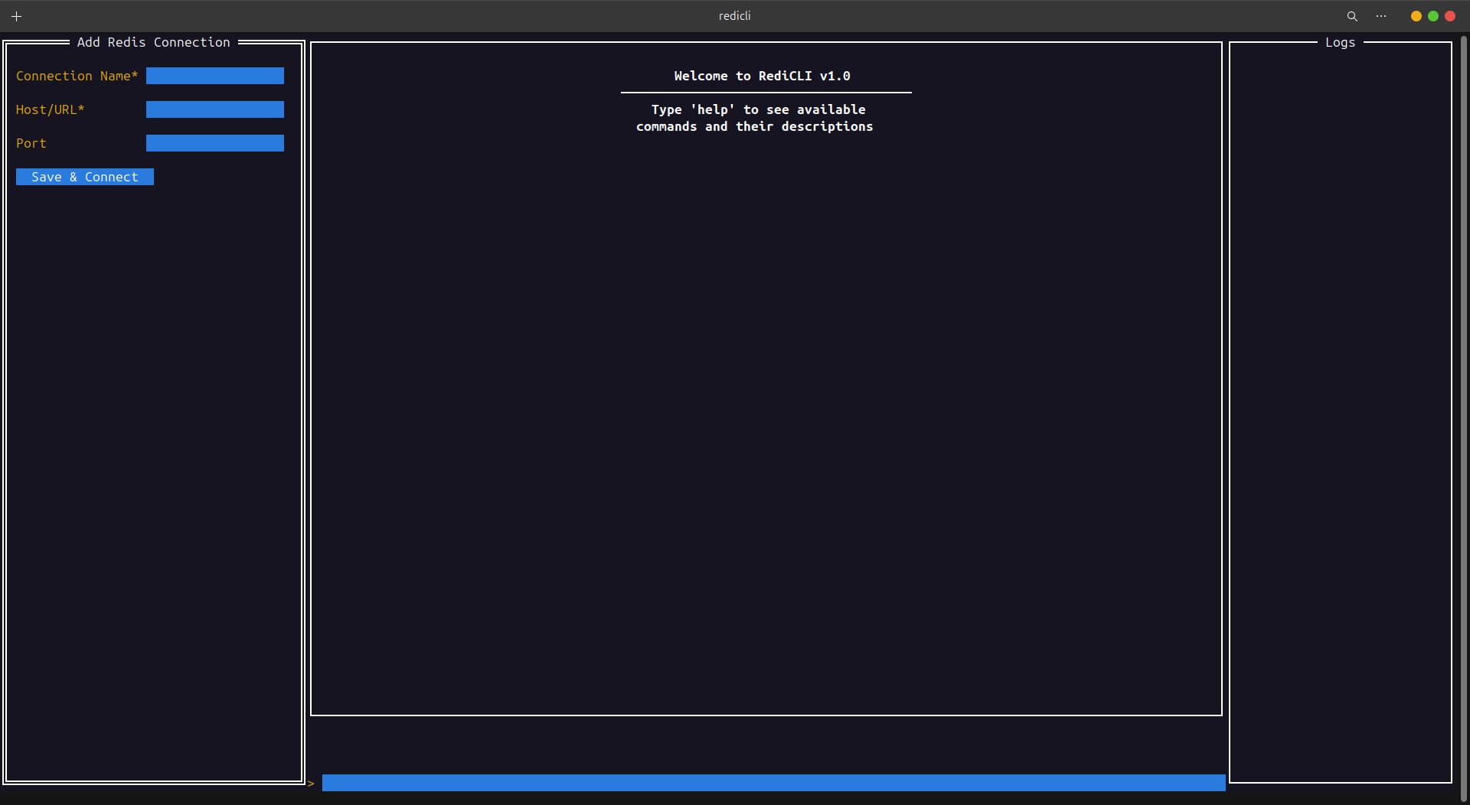1470x805 pixels.
Task: Click the Welcome to RediCLI heading
Action: [762, 76]
